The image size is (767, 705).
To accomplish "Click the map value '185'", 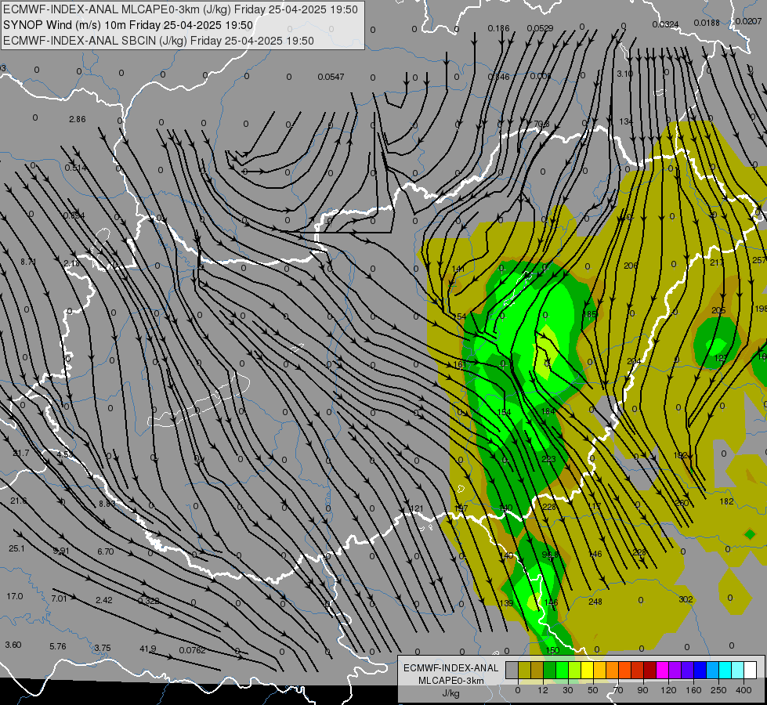I will (590, 314).
